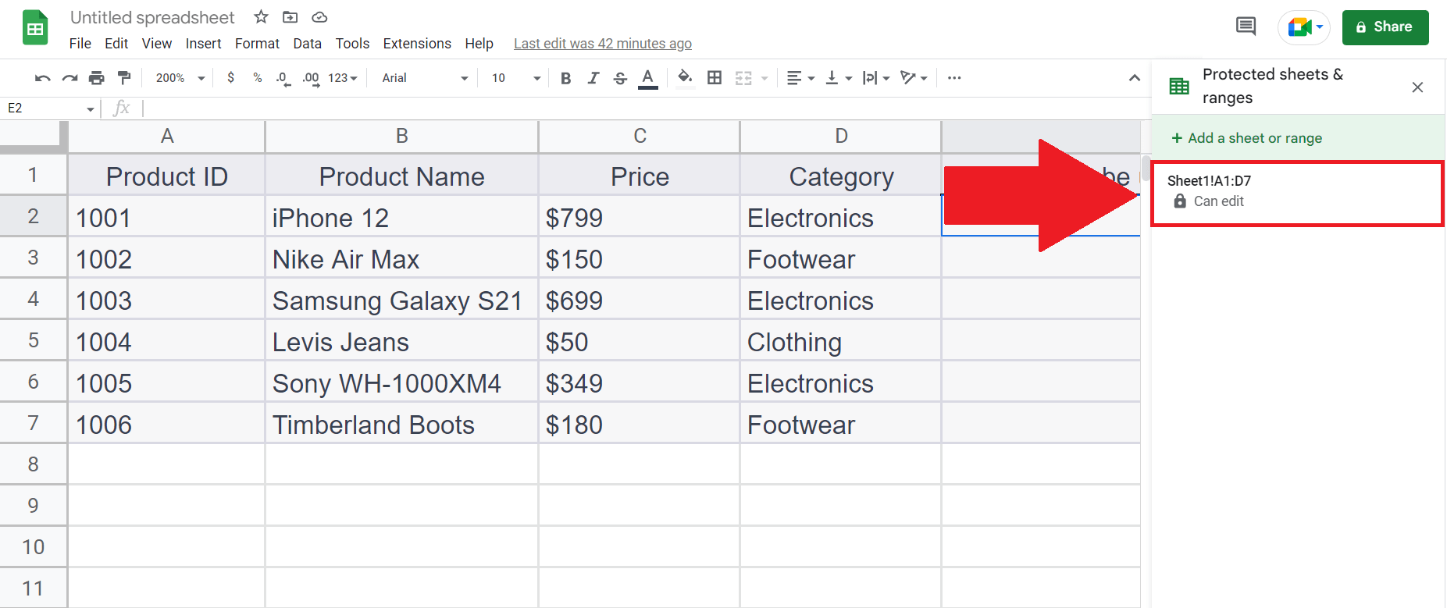
Task: Open text wrapping dropdown
Action: 876,78
